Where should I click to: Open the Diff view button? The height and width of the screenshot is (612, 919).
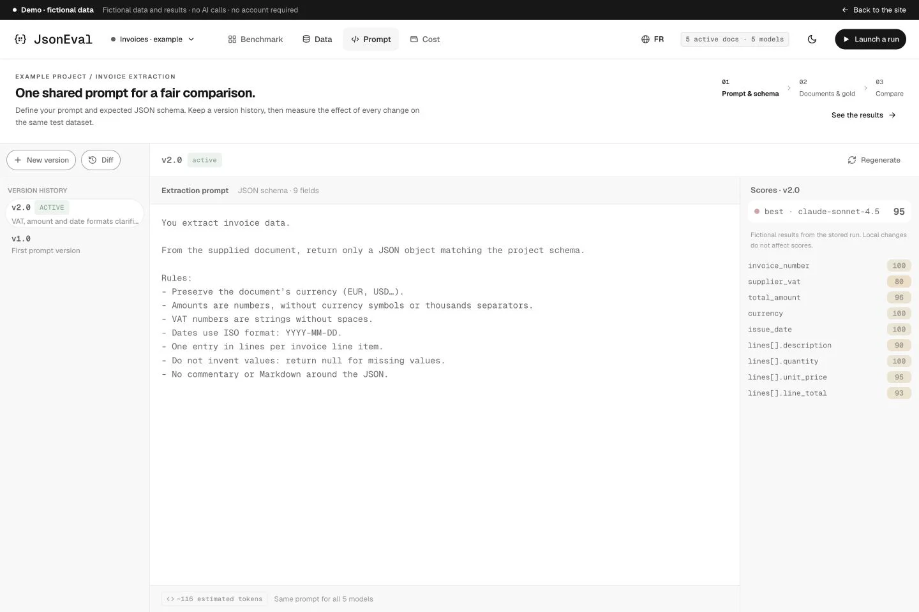point(101,160)
